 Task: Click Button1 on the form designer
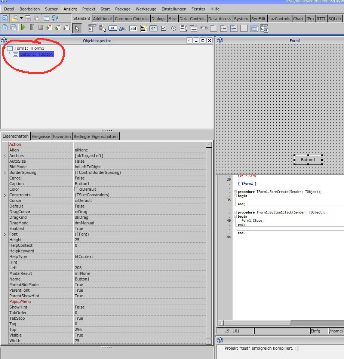pyautogui.click(x=308, y=160)
